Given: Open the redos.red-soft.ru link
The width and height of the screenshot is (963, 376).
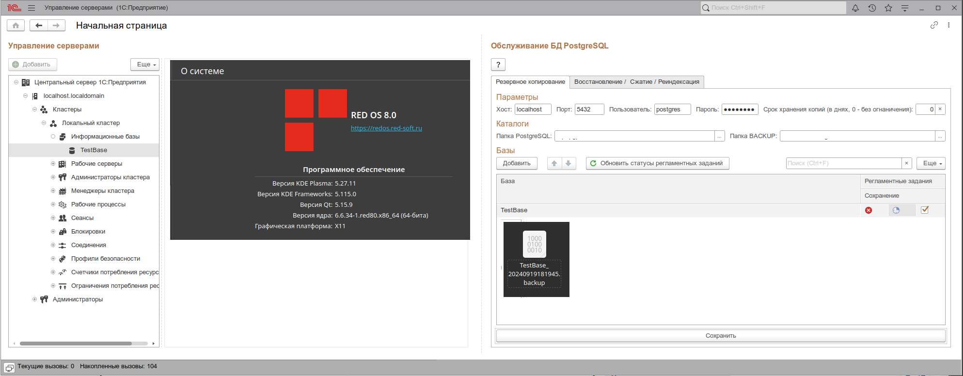Looking at the screenshot, I should click(386, 128).
